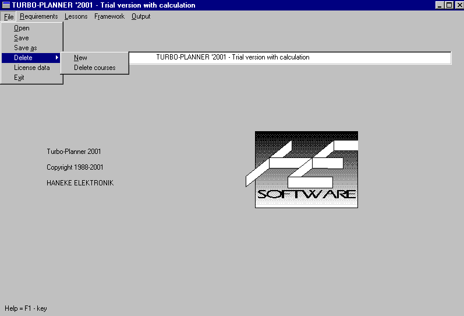
Task: Open the License data menu entry
Action: pos(31,68)
